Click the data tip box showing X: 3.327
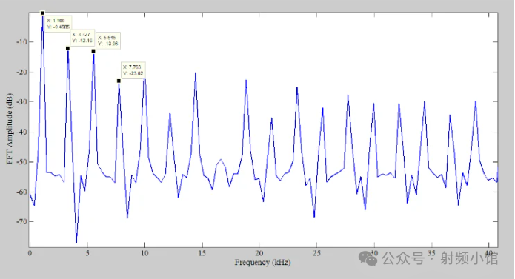The width and height of the screenshot is (515, 279). click(x=82, y=38)
